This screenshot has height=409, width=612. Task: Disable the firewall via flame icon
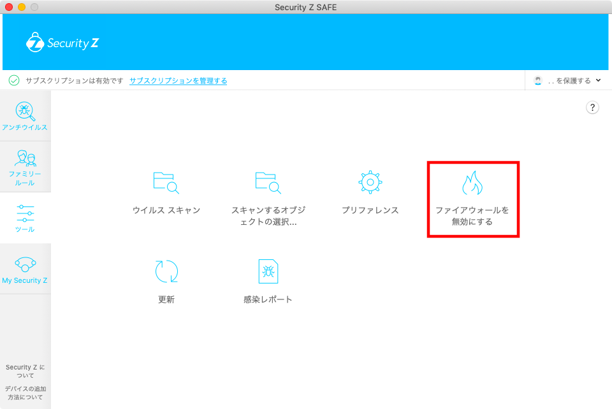(472, 183)
